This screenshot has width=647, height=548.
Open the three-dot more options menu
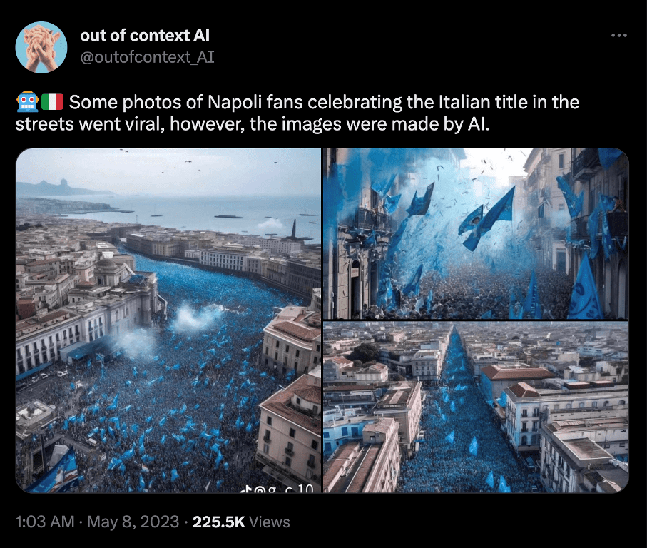tap(619, 36)
